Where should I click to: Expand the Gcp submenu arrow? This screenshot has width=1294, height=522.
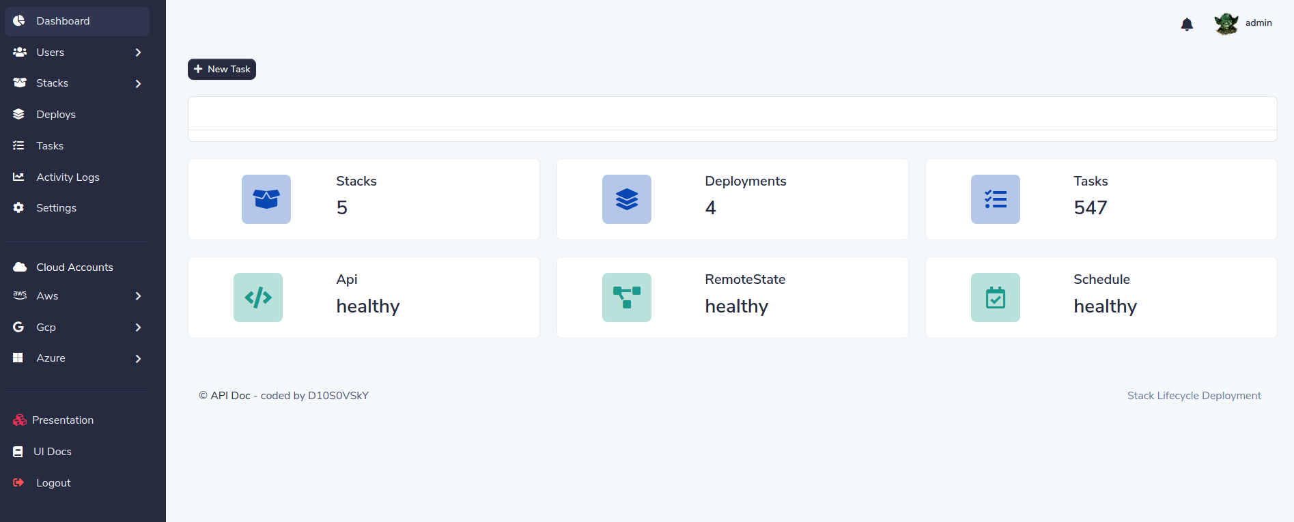[x=138, y=328]
